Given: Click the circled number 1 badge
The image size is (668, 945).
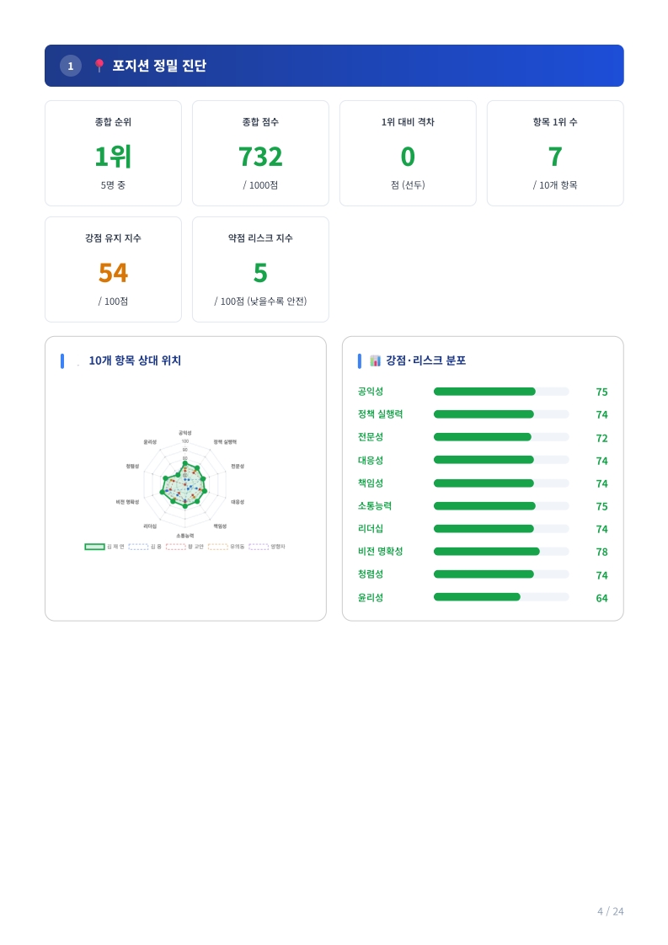Looking at the screenshot, I should coord(71,66).
